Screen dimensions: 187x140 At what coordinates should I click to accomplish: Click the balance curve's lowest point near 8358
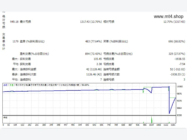click(169, 113)
